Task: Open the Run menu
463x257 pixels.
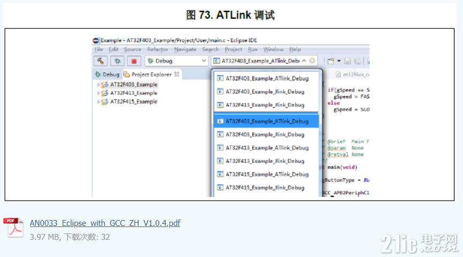Action: pyautogui.click(x=252, y=49)
